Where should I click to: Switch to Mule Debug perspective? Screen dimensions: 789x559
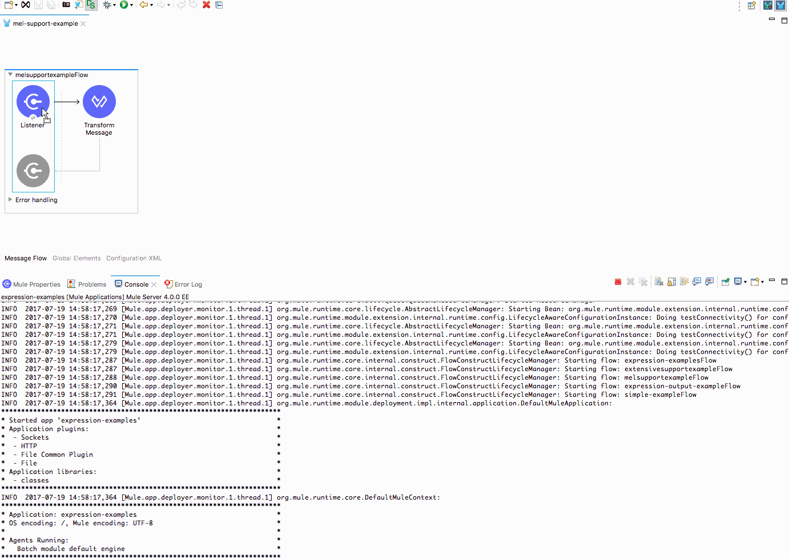point(767,5)
